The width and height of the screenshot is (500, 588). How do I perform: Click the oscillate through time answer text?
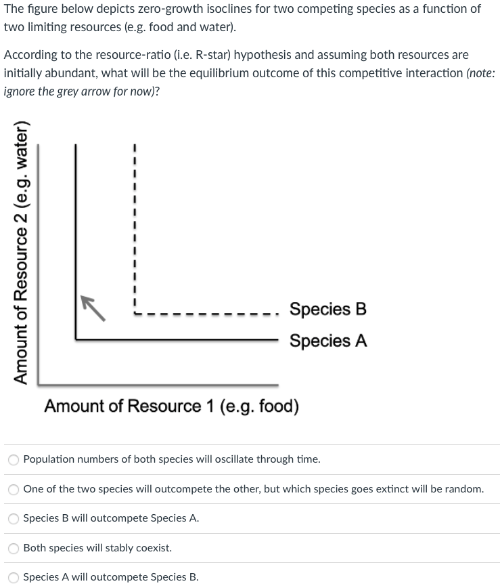(172, 459)
